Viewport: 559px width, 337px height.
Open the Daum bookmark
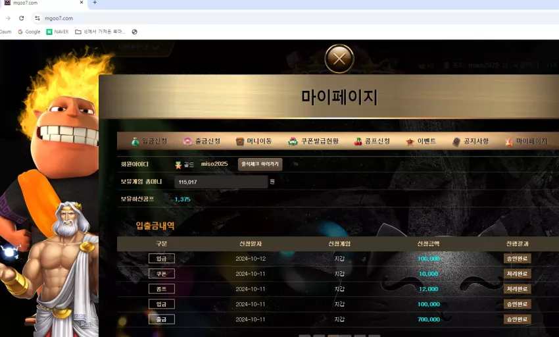[5, 32]
